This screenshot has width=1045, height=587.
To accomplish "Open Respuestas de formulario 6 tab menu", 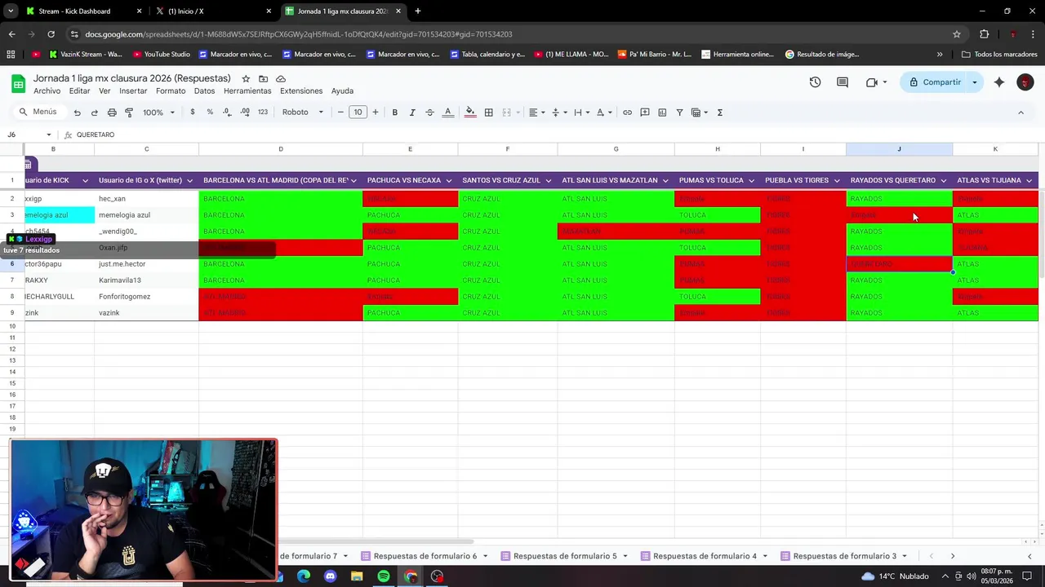I will (485, 556).
